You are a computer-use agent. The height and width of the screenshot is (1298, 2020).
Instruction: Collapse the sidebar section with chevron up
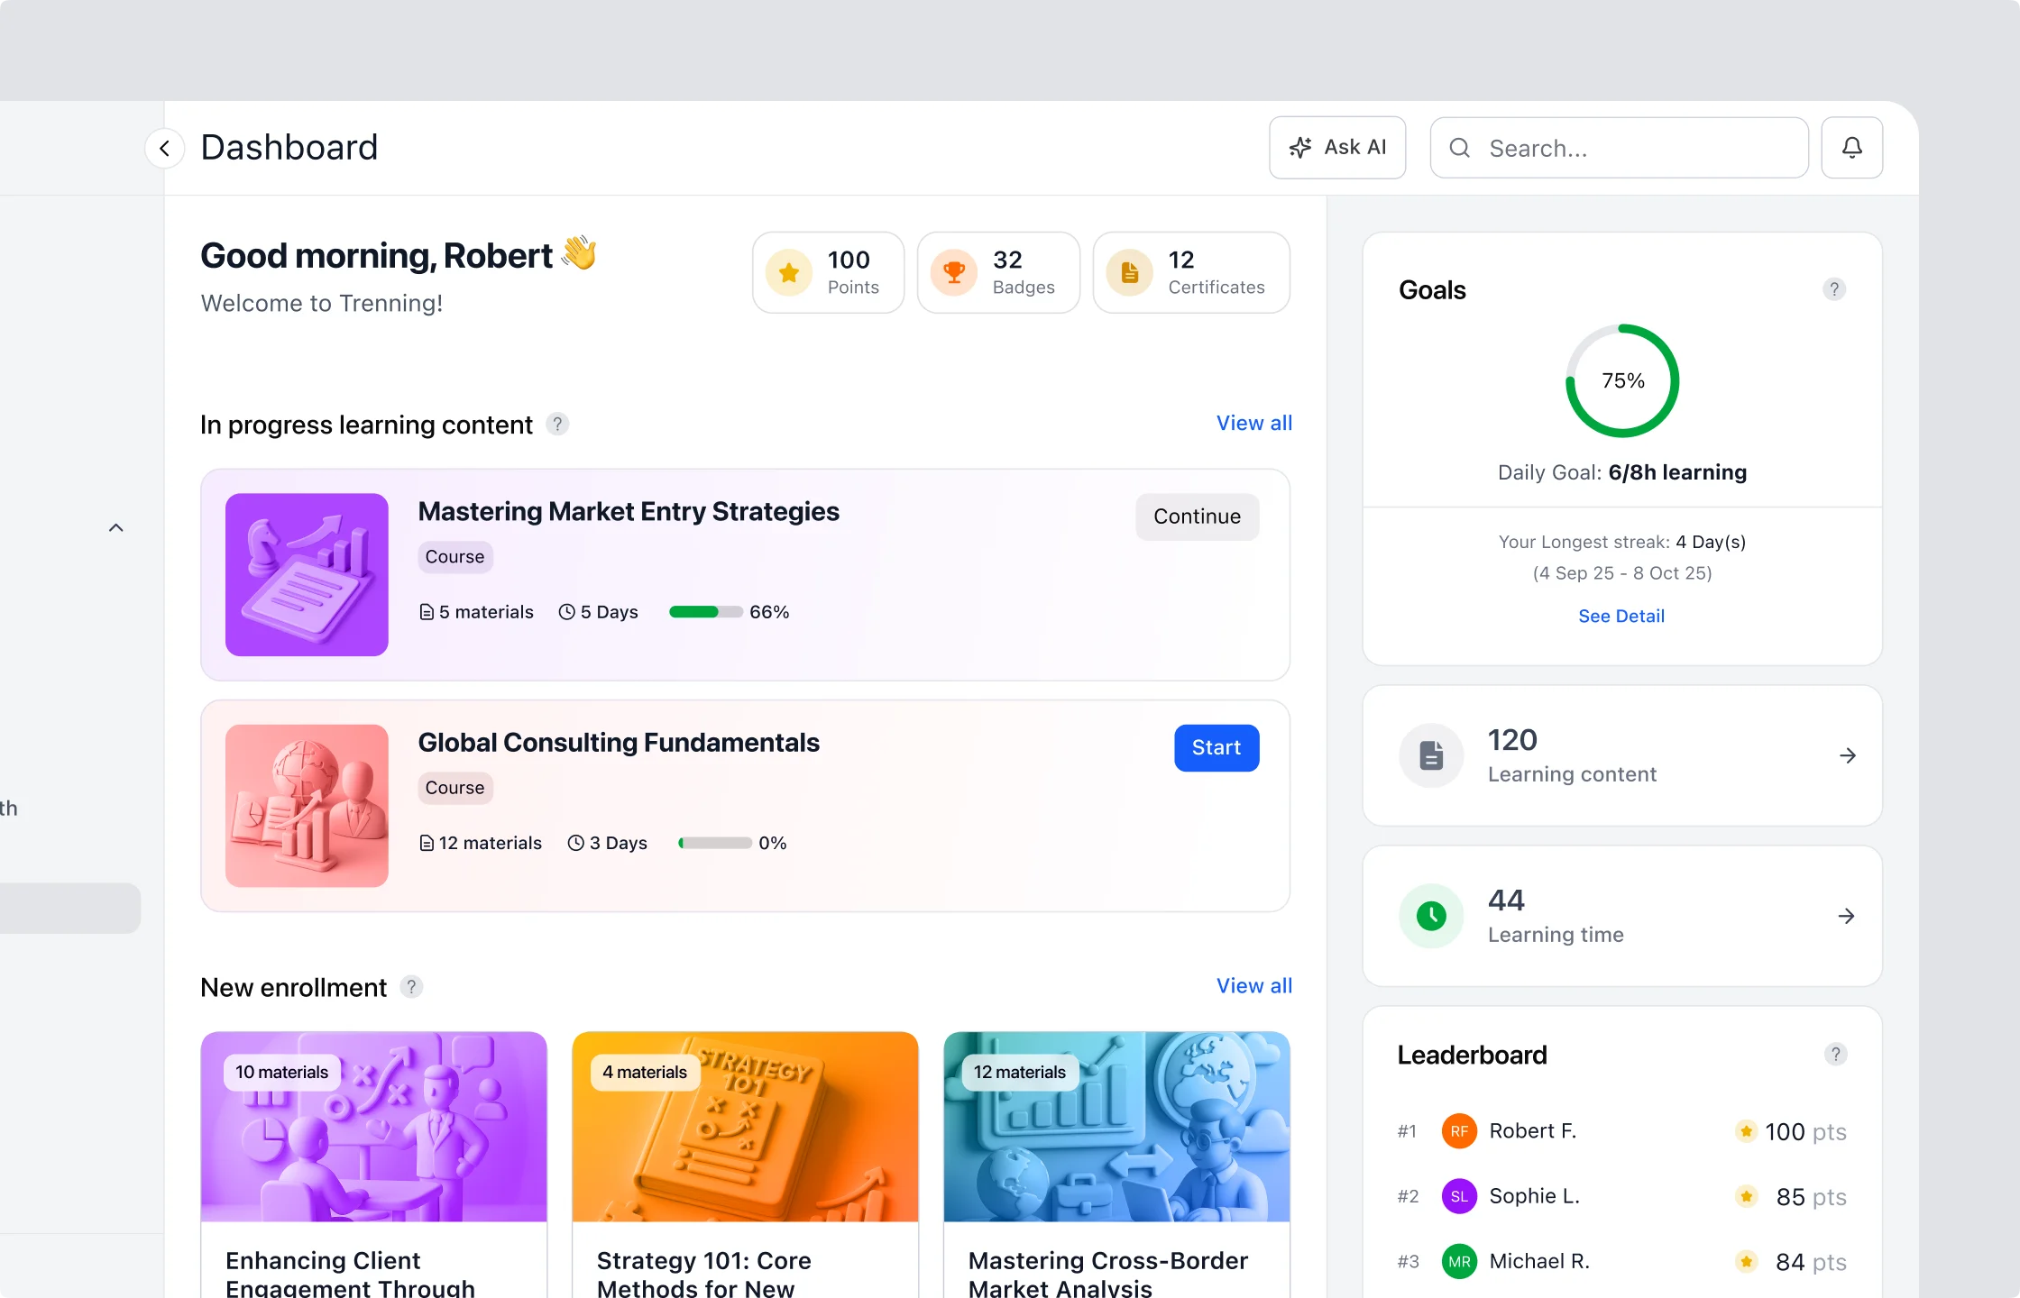point(115,528)
